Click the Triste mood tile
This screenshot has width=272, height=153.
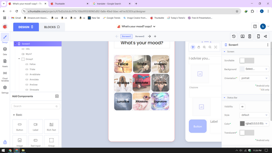point(142,64)
